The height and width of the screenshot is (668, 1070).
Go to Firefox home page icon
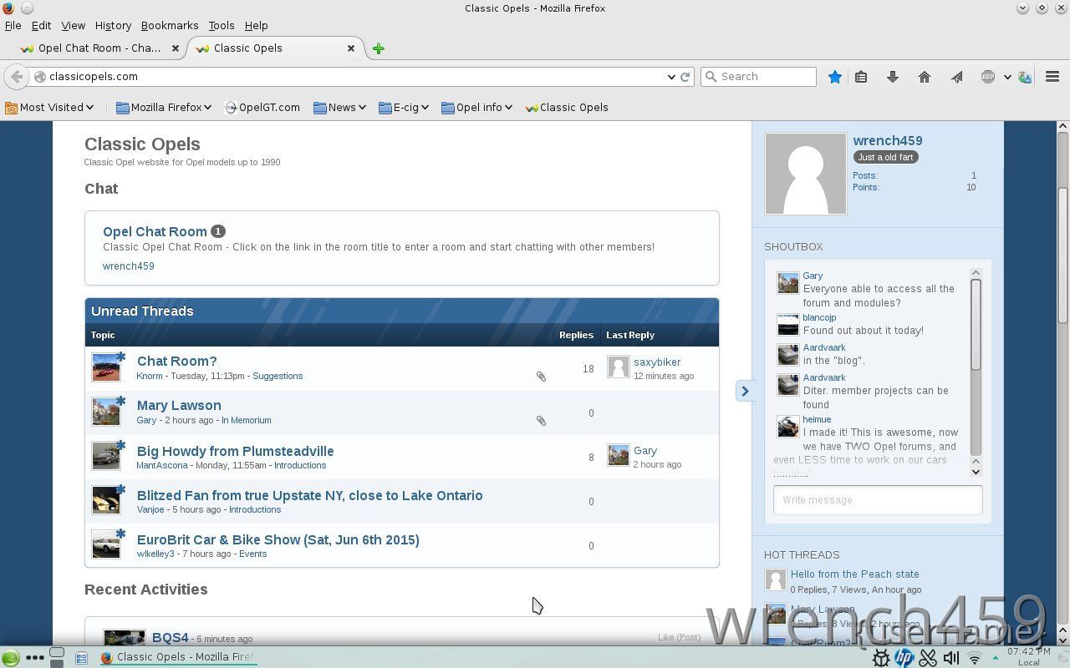924,77
